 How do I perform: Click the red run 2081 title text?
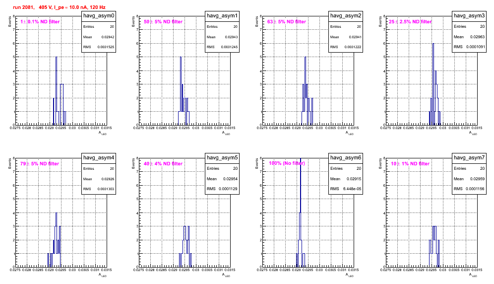coord(59,7)
